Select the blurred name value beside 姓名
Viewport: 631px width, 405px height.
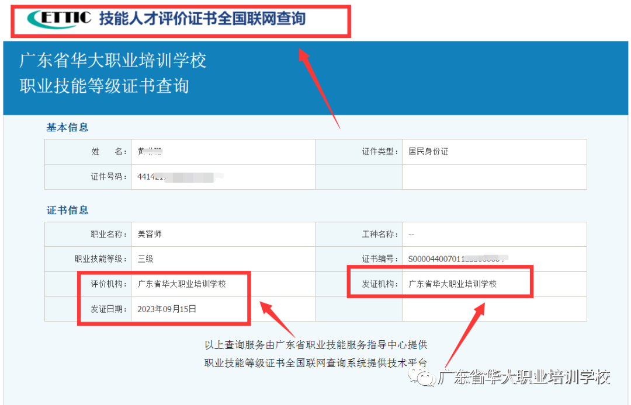click(x=150, y=152)
